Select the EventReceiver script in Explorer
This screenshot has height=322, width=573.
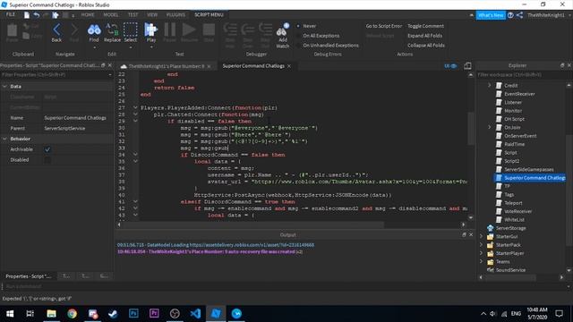(x=519, y=94)
